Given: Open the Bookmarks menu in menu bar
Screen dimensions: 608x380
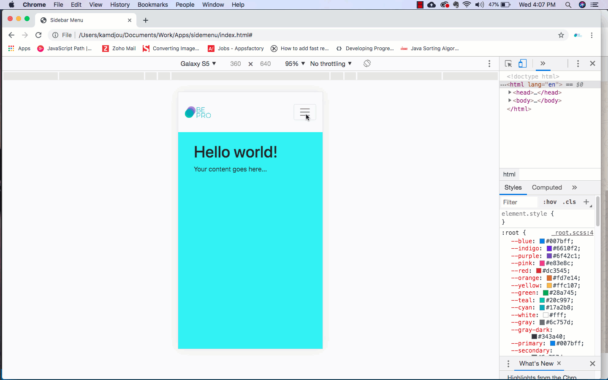Looking at the screenshot, I should 152,5.
